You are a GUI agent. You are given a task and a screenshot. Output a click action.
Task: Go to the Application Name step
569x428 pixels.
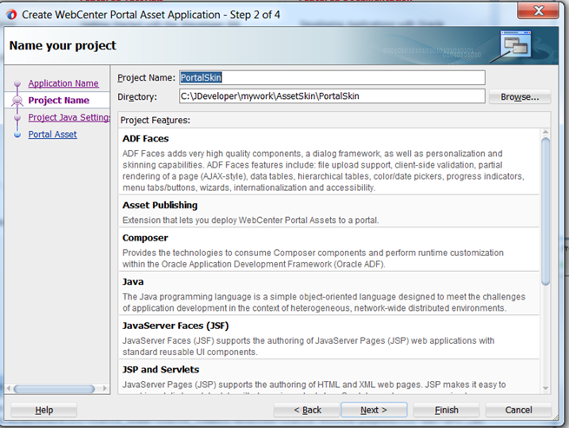tap(63, 83)
